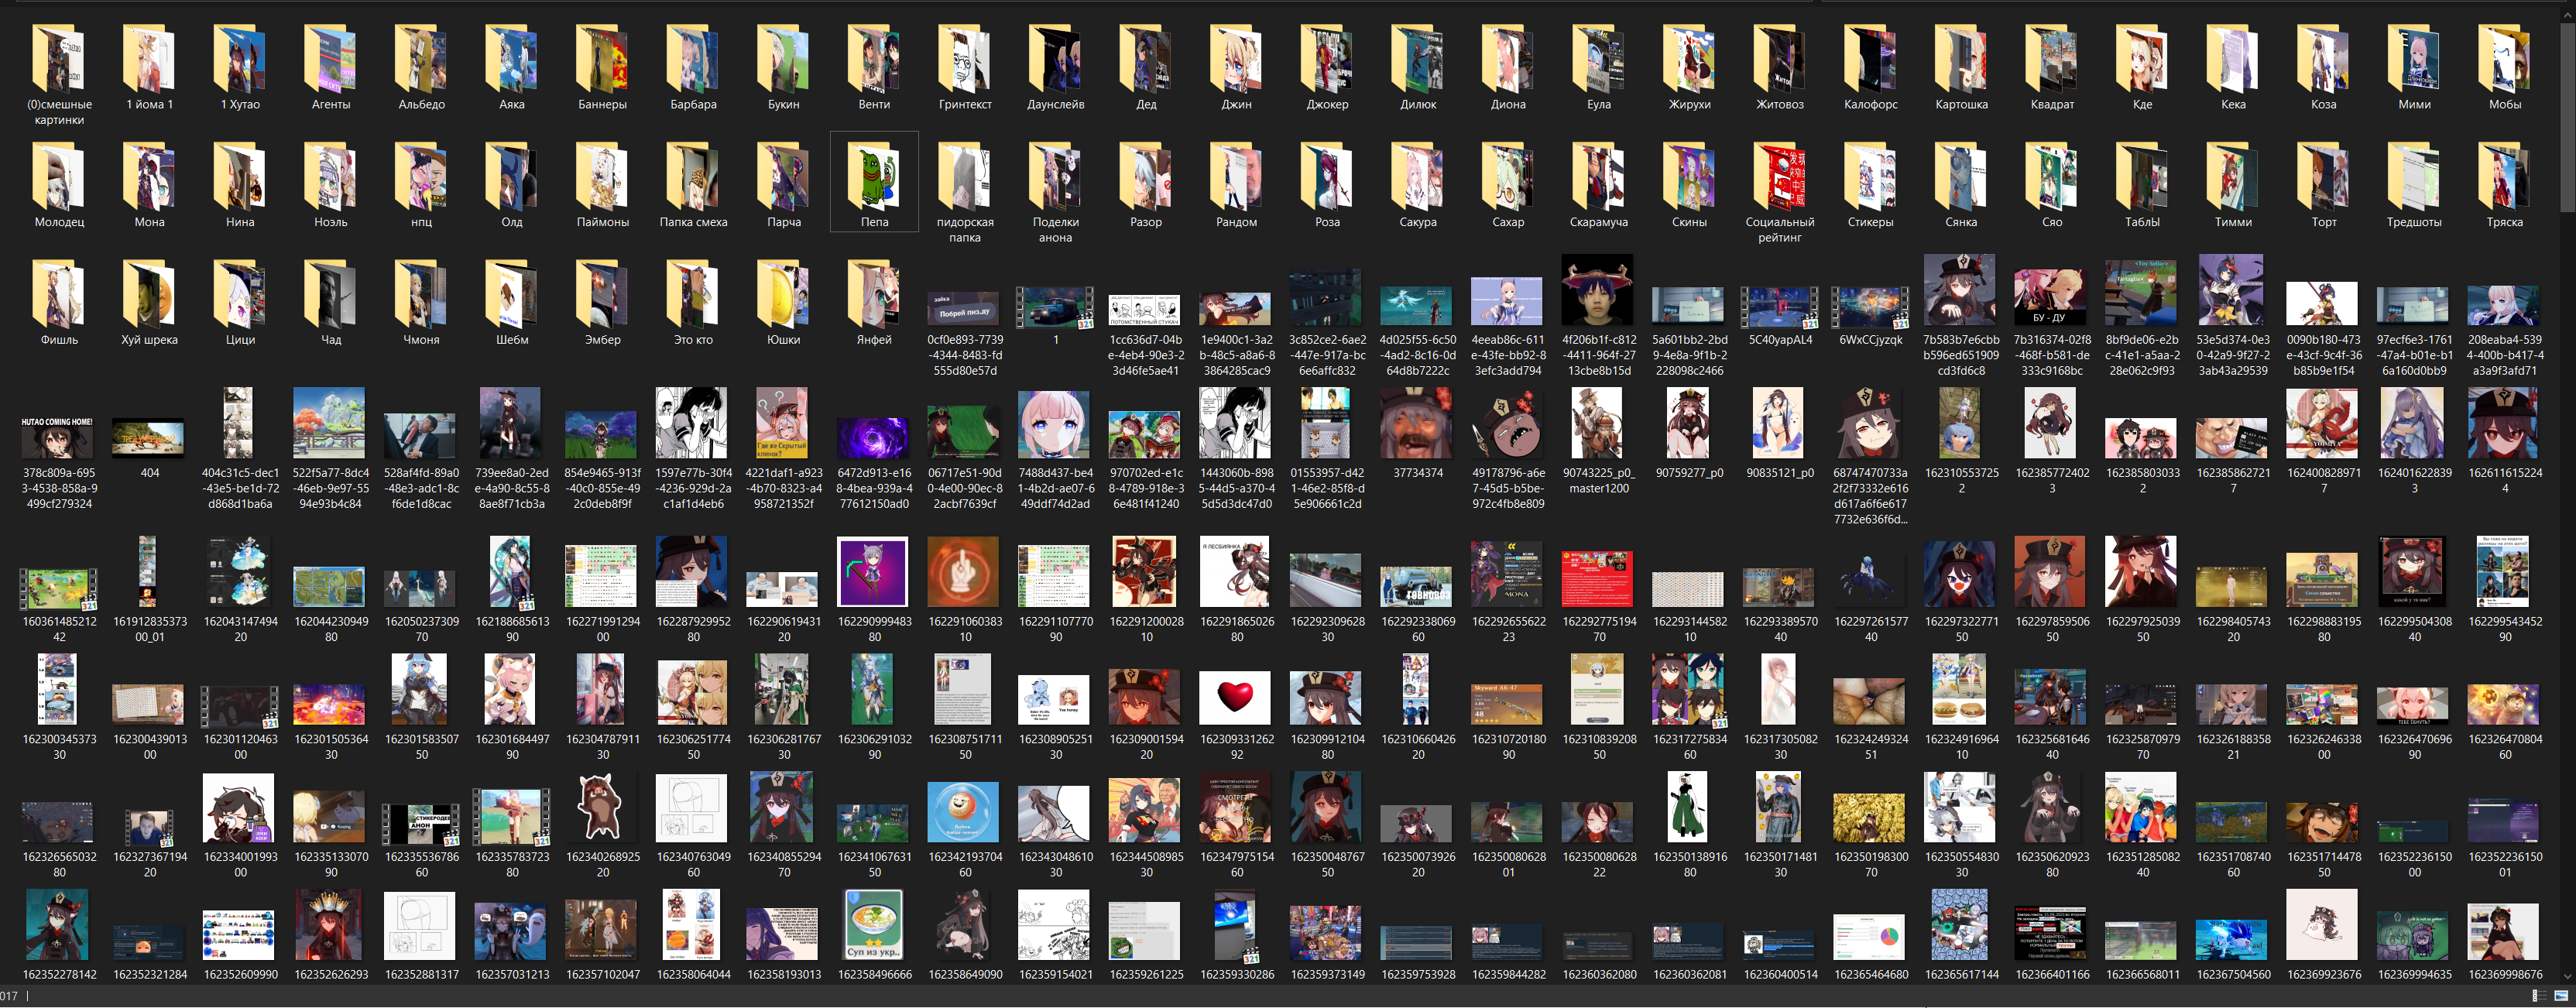Switch to details list view

pos(2540,995)
